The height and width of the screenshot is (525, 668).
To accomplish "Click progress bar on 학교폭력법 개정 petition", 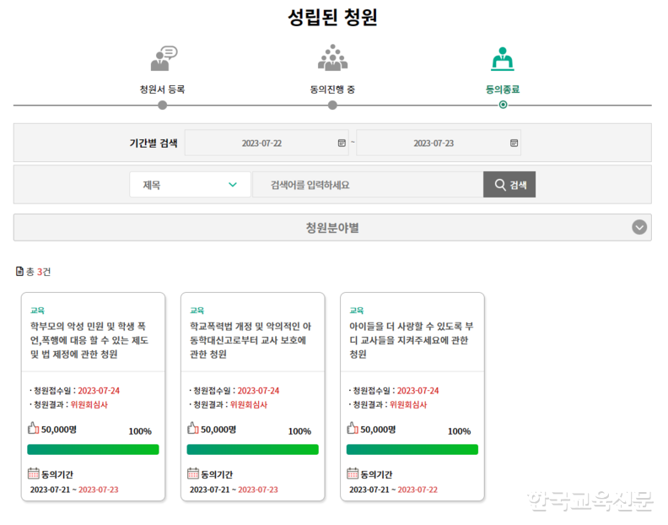I will pyautogui.click(x=252, y=450).
